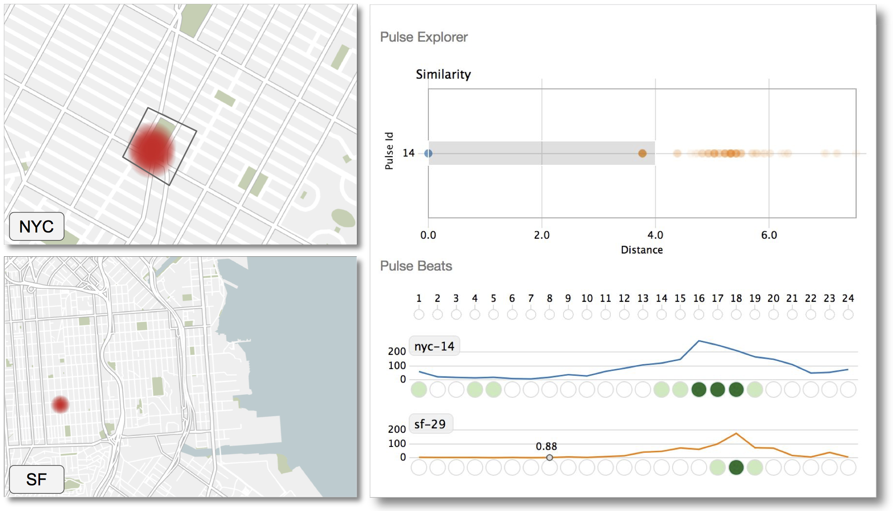Screen dimensions: 893x511
Task: Click sf-29 light green beat circle hour 17
Action: pos(717,467)
